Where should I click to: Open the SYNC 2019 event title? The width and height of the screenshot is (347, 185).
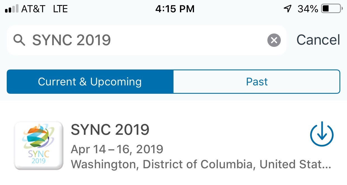(110, 130)
